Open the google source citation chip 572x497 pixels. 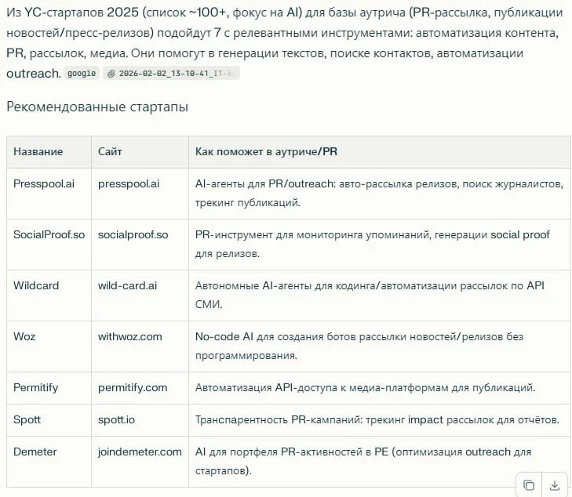82,74
